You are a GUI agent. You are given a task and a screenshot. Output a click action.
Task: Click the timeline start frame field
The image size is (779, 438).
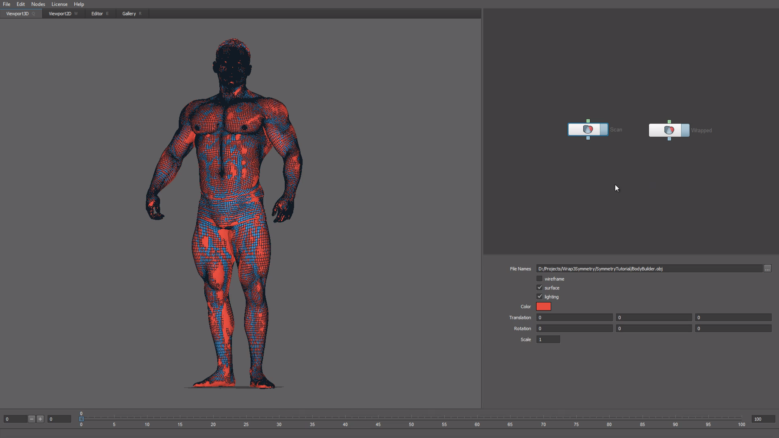[x=15, y=419]
